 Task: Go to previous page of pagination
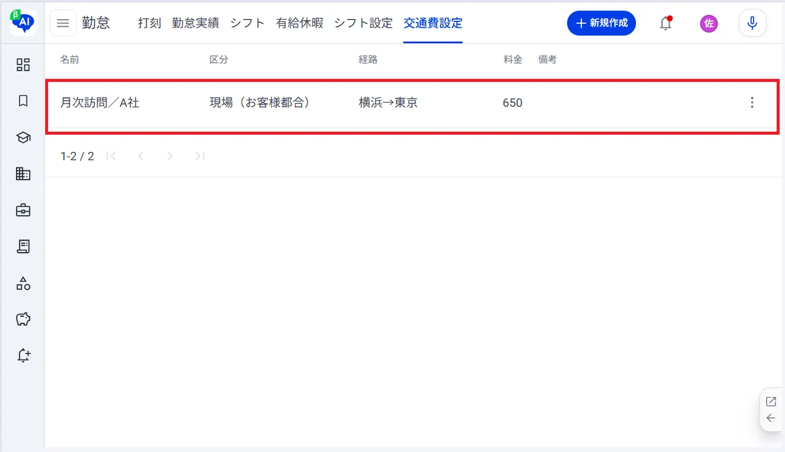pyautogui.click(x=140, y=156)
